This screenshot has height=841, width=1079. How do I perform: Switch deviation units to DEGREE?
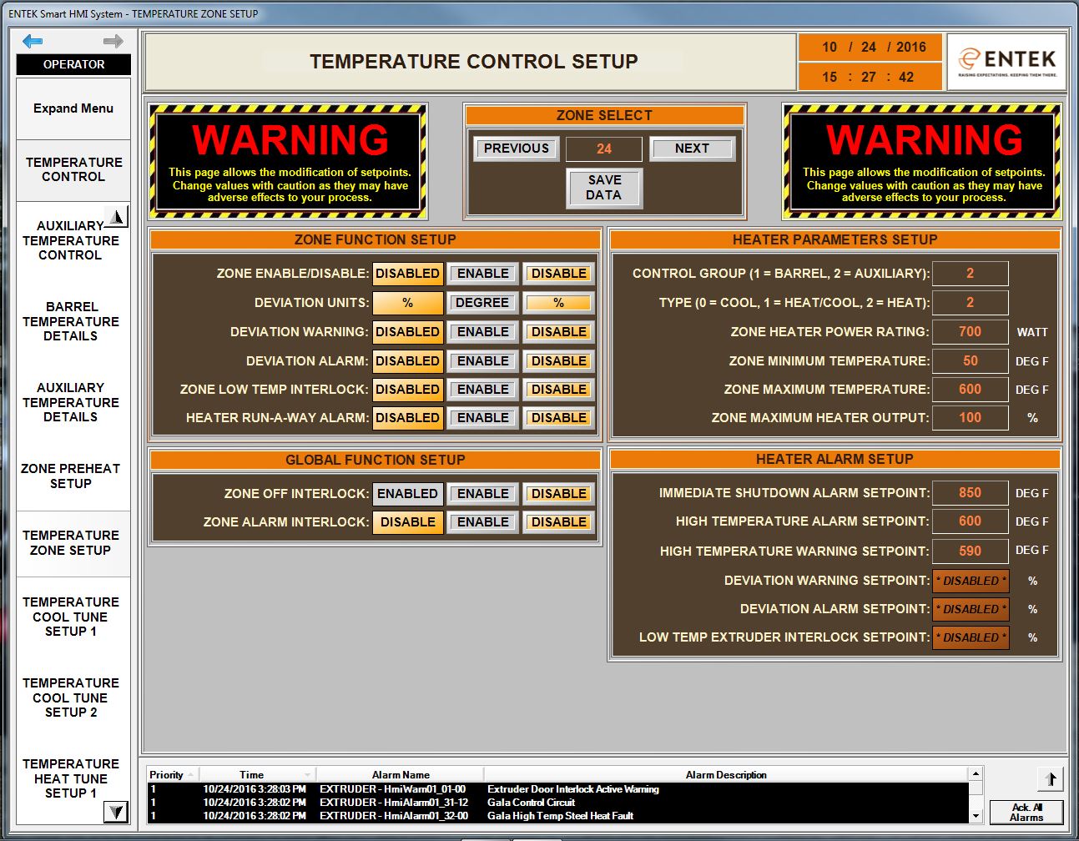click(482, 302)
